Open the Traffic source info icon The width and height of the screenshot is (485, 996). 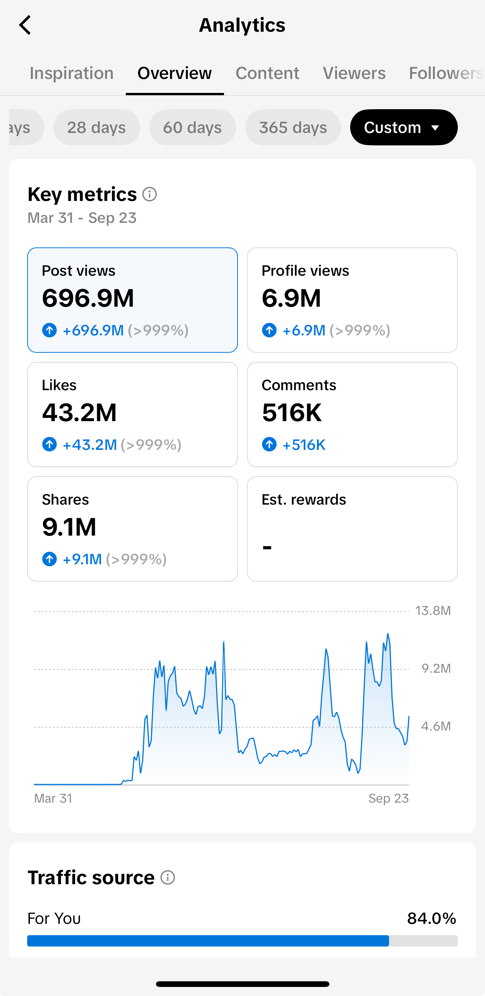[x=168, y=877]
